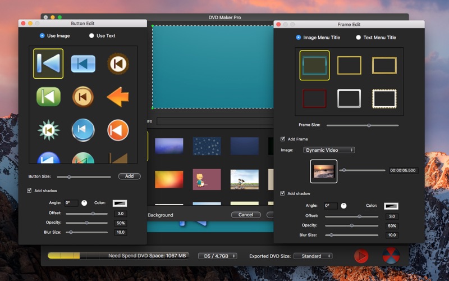Select the dark red frame style

tap(314, 98)
